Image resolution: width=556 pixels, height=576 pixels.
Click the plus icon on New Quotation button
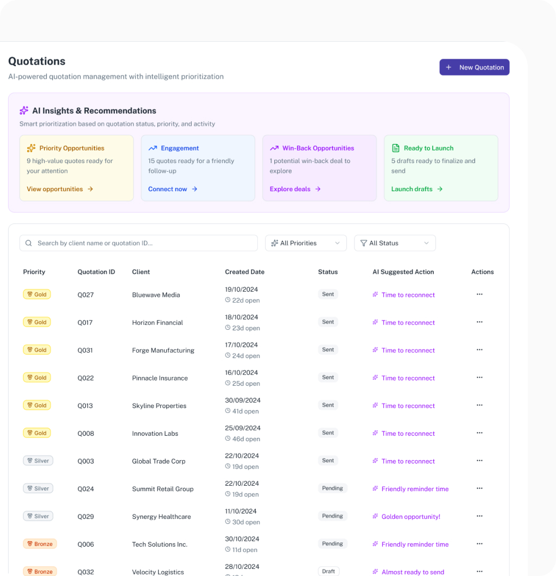(x=448, y=67)
